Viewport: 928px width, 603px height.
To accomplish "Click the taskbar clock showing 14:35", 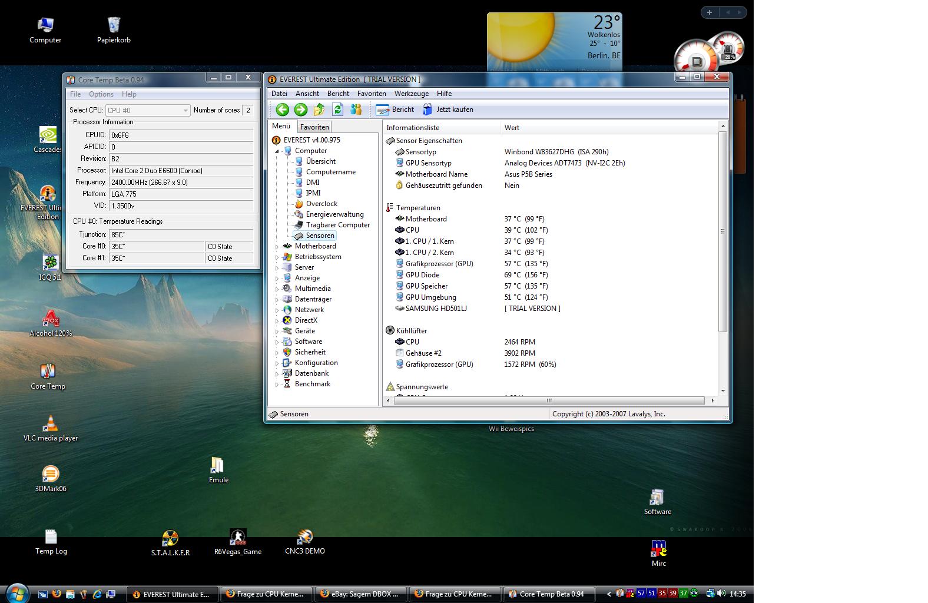I will click(738, 594).
